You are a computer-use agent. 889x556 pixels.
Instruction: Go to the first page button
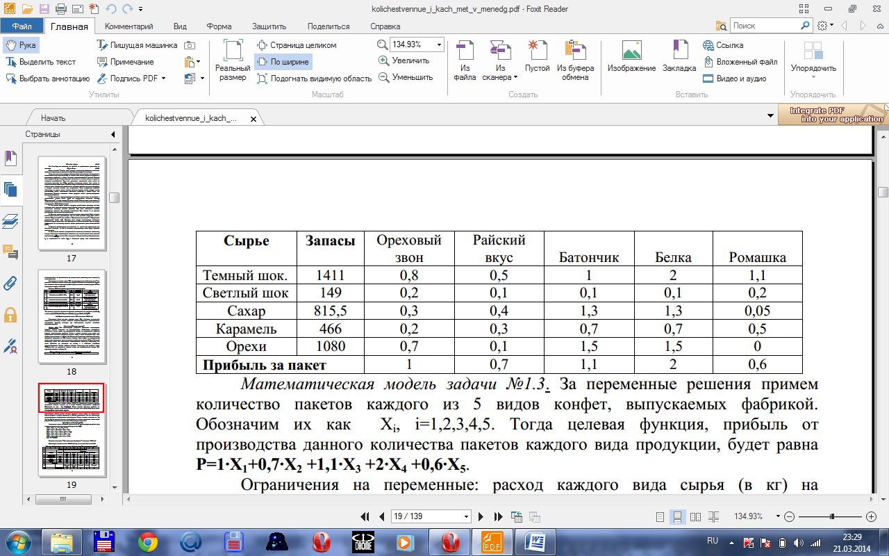365,516
